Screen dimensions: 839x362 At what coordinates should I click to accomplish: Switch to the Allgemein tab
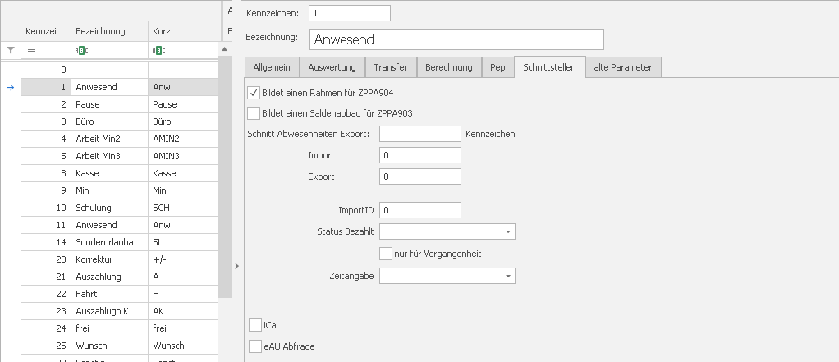point(271,67)
